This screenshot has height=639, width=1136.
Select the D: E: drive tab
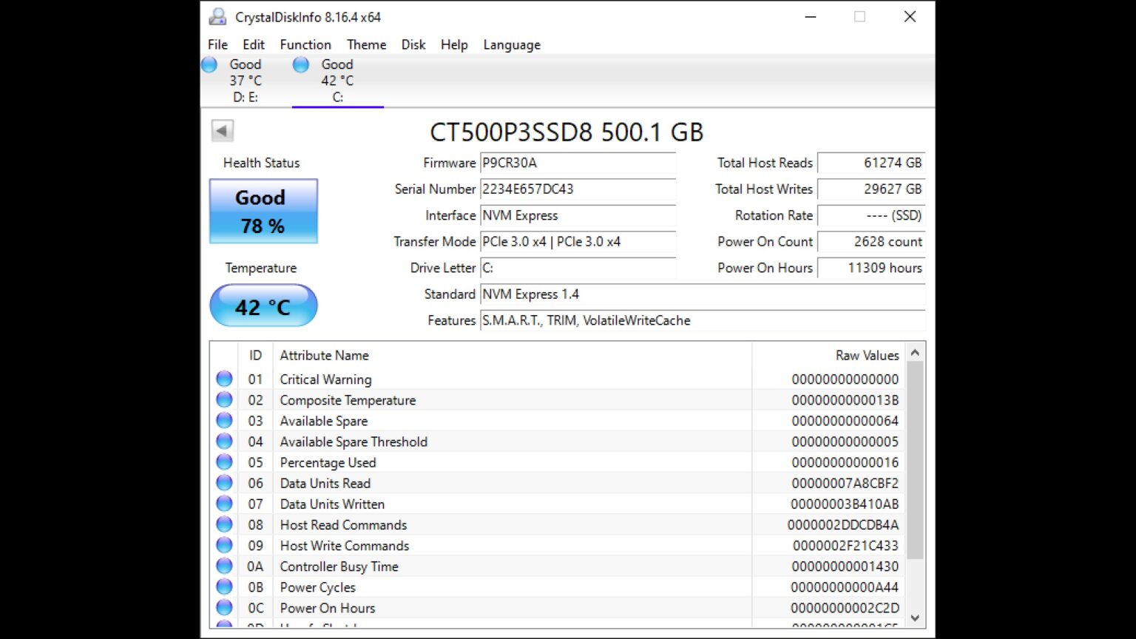click(246, 80)
